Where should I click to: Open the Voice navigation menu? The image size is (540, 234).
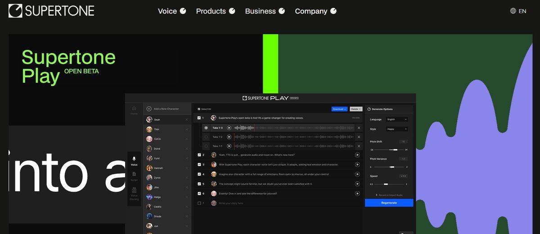click(x=167, y=11)
